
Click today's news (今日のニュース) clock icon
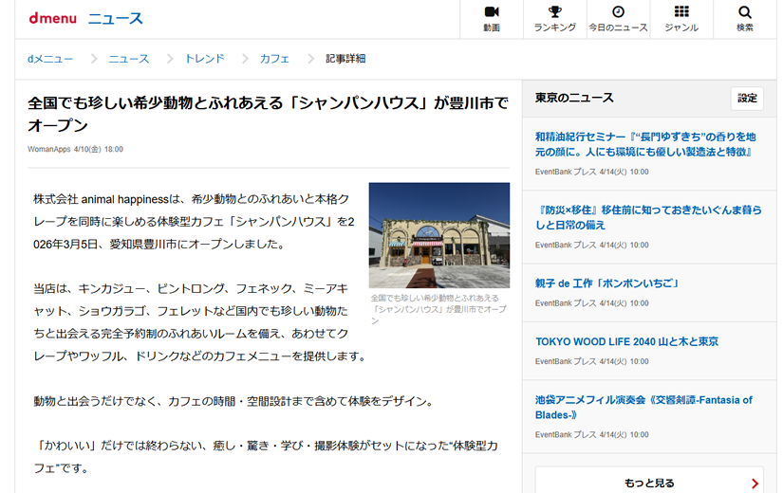coord(618,12)
